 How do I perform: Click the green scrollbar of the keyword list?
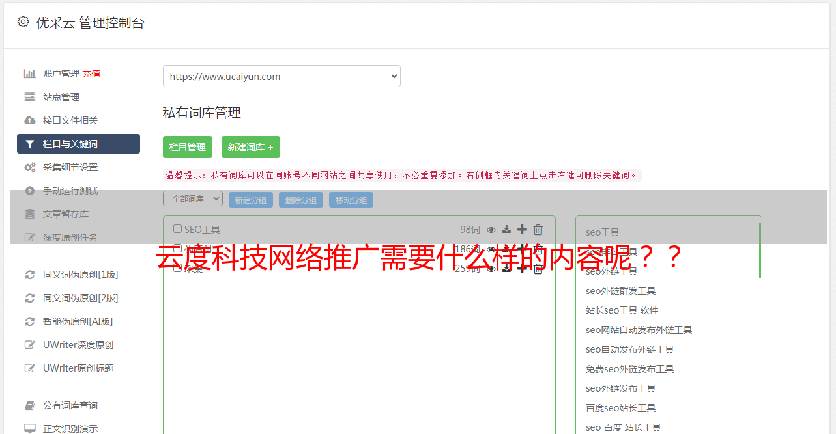[x=760, y=250]
